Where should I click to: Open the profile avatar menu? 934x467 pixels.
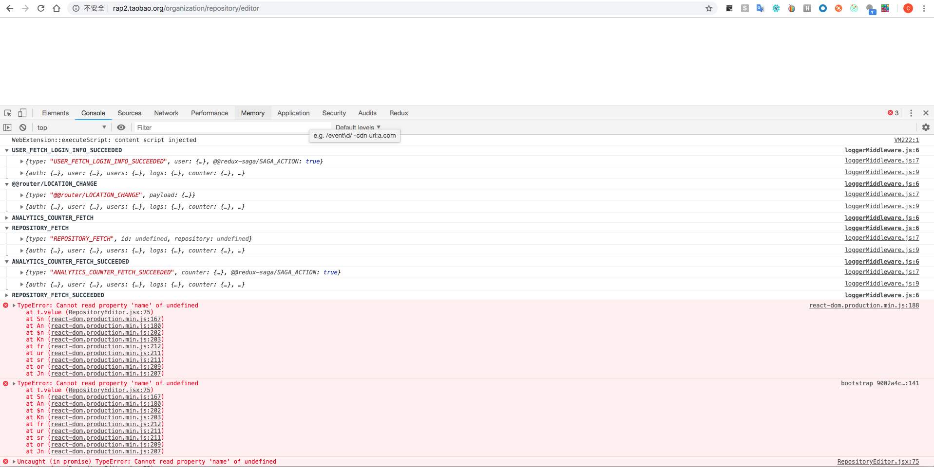click(908, 8)
